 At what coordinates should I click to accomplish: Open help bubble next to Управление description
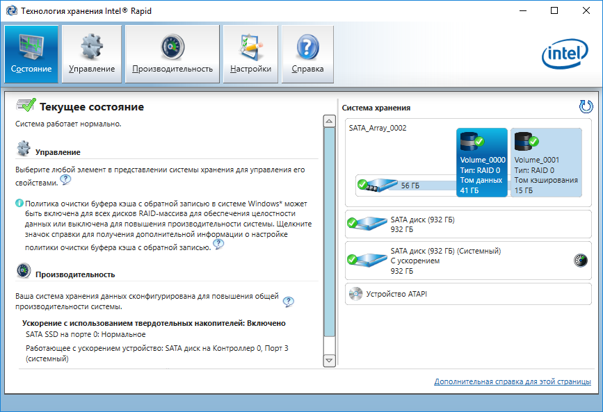(65, 179)
